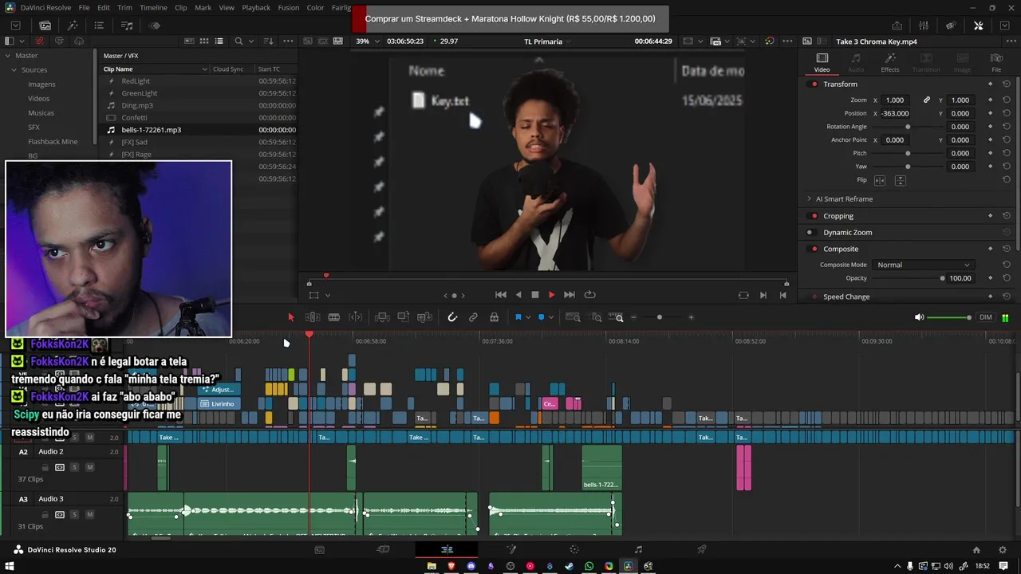The image size is (1021, 574).
Task: Open WhatsApp from the Windows taskbar
Action: [x=589, y=566]
